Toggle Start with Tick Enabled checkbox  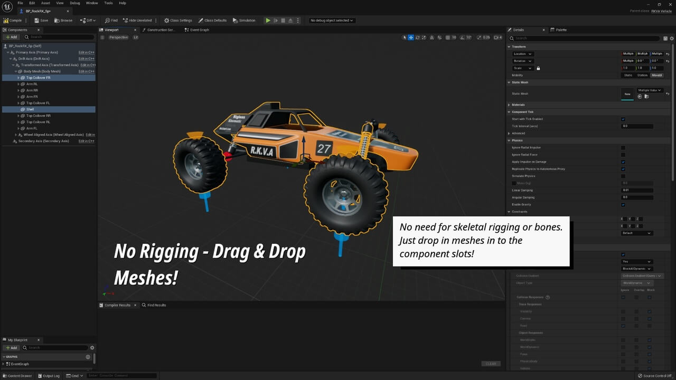623,119
